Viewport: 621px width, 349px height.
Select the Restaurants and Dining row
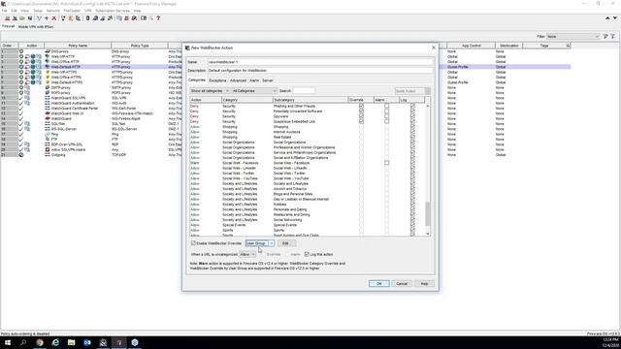click(x=308, y=214)
